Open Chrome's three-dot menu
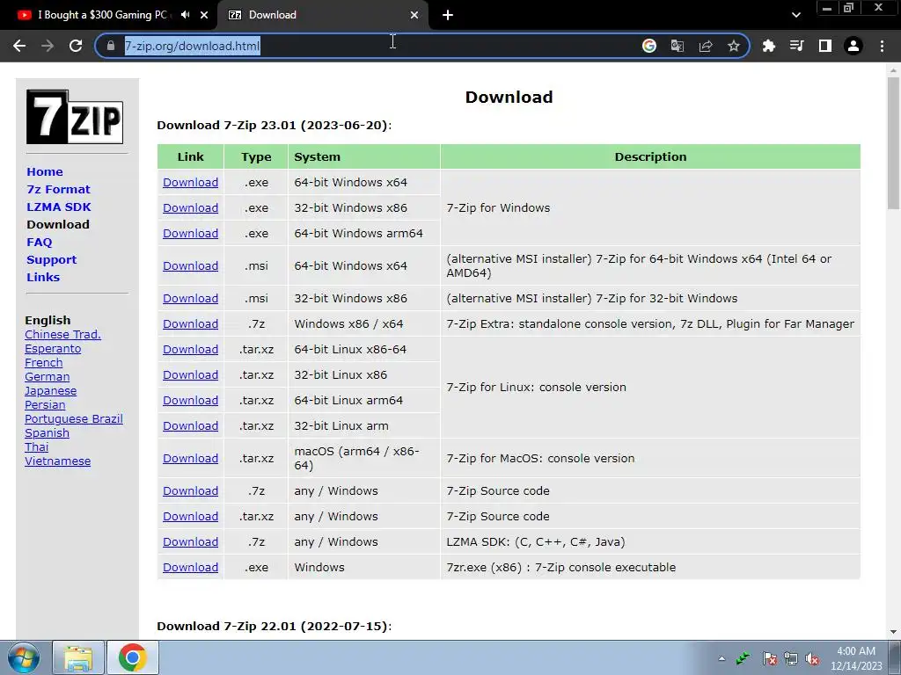Viewport: 901px width, 675px height. (882, 46)
